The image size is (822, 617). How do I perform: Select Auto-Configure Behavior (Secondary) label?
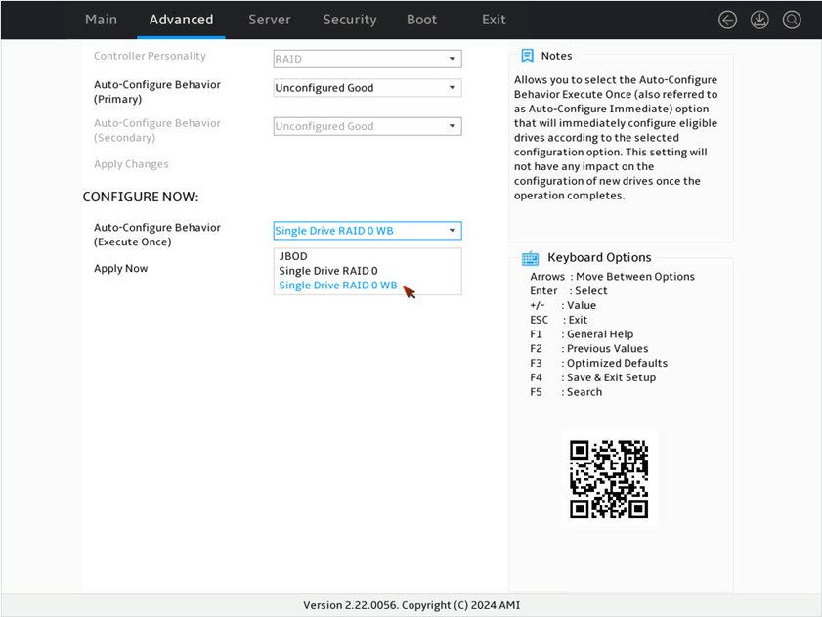click(x=157, y=130)
